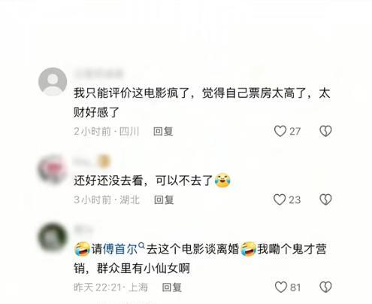This screenshot has height=304, width=372.
Task: Select the comment about 票房太高了
Action: tap(202, 102)
